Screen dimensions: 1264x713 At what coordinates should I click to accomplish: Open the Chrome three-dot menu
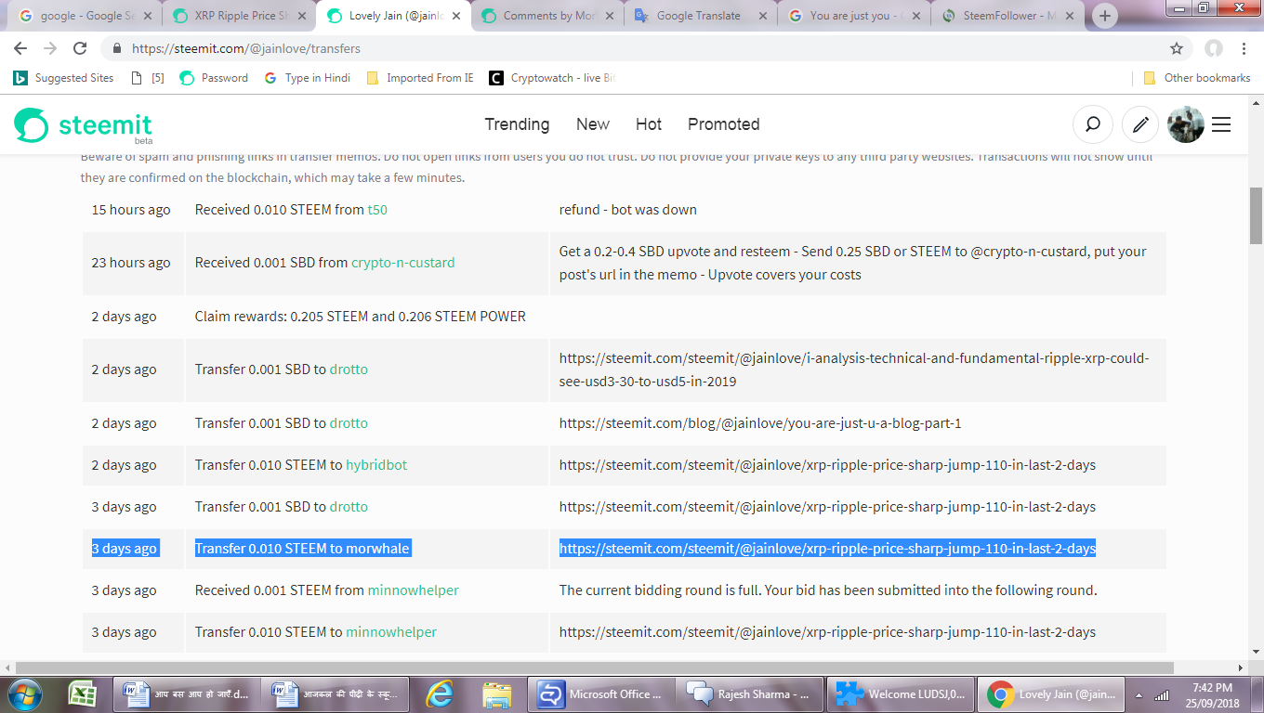[x=1245, y=48]
